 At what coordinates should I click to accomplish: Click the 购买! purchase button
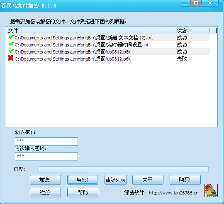[x=185, y=180]
